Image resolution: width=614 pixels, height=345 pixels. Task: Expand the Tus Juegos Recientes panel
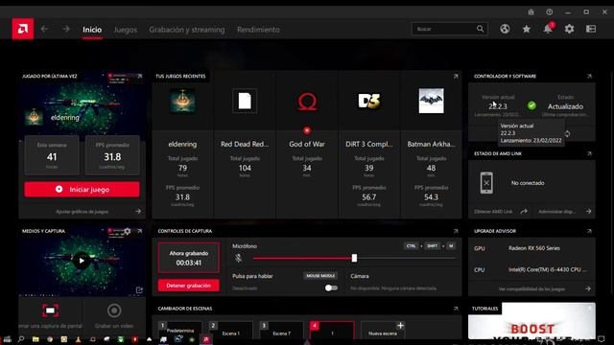(456, 77)
